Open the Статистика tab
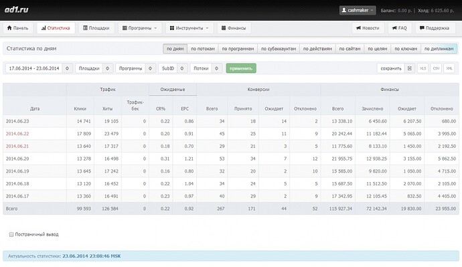 tap(56, 28)
